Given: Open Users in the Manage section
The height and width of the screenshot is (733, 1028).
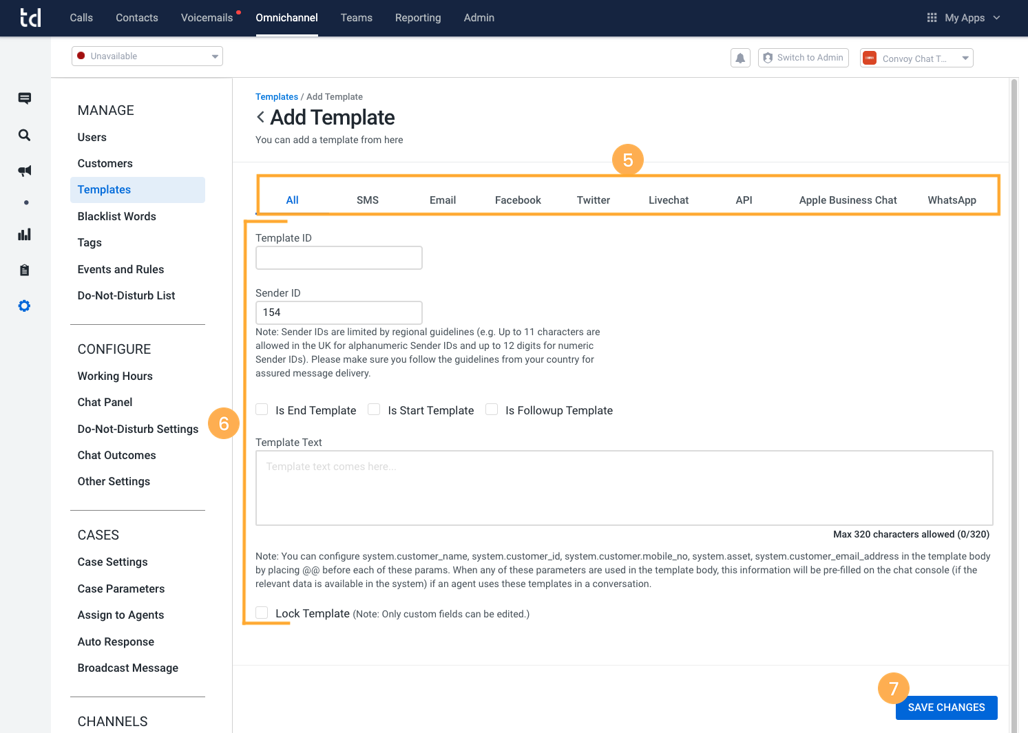Looking at the screenshot, I should (92, 137).
